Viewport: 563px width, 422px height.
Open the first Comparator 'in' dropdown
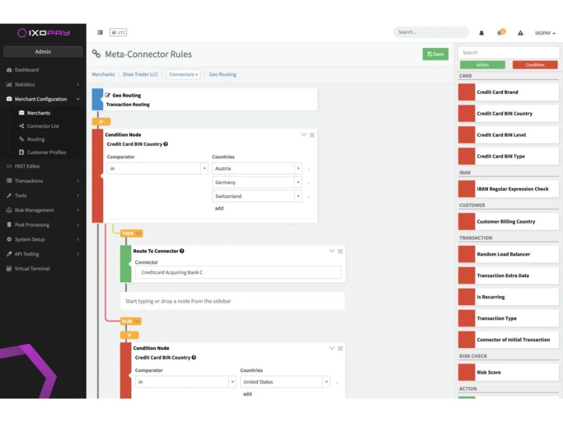tap(158, 168)
